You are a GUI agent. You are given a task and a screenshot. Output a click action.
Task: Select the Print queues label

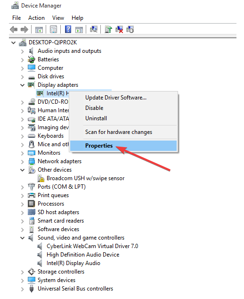pyautogui.click(x=53, y=195)
